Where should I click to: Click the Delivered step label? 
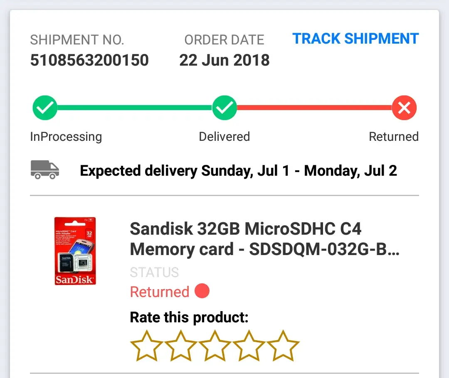[224, 137]
